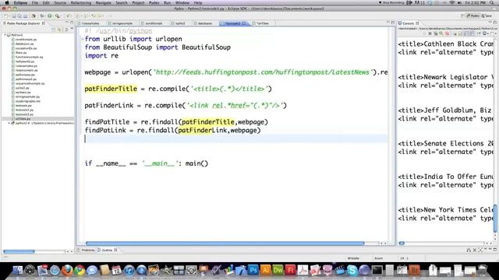Click the 'import re' line in editor
This screenshot has width=499, height=280.
101,55
